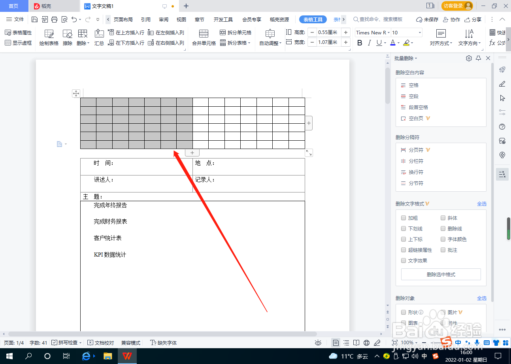This screenshot has height=364, width=511.
Task: Apply Underline formatting
Action: click(379, 43)
